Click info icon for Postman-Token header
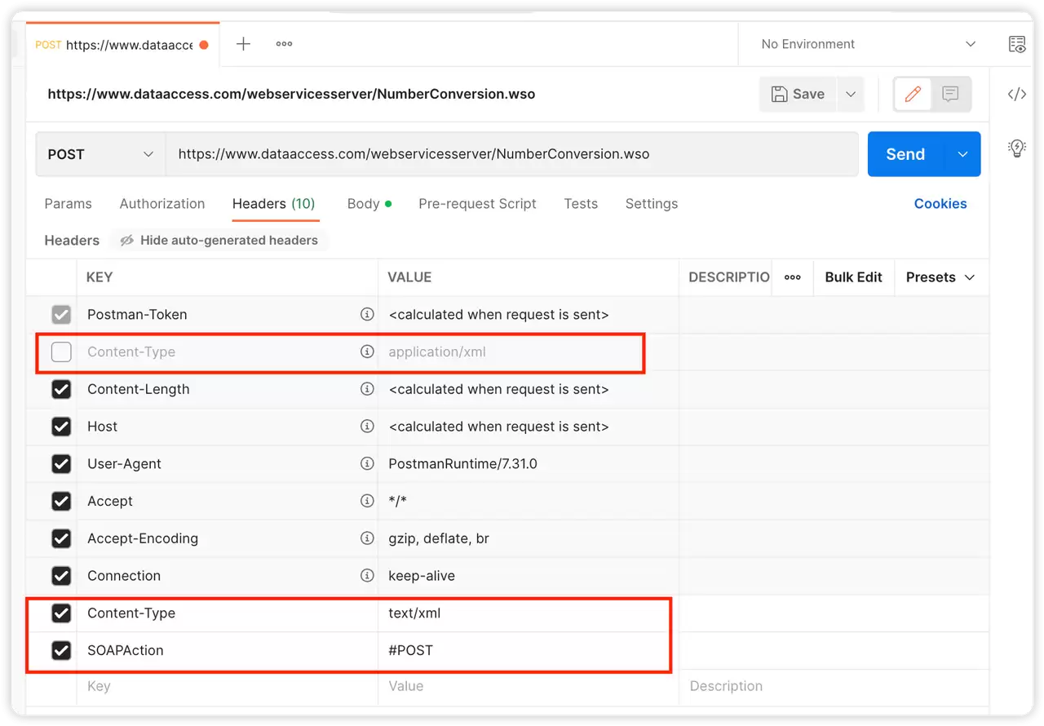The image size is (1044, 726). click(367, 314)
